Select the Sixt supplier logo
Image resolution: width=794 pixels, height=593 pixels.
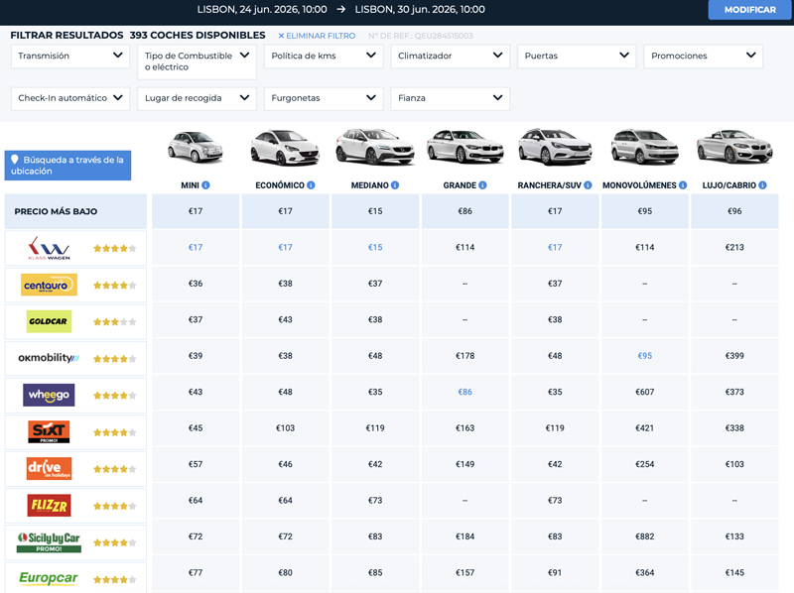tap(49, 431)
